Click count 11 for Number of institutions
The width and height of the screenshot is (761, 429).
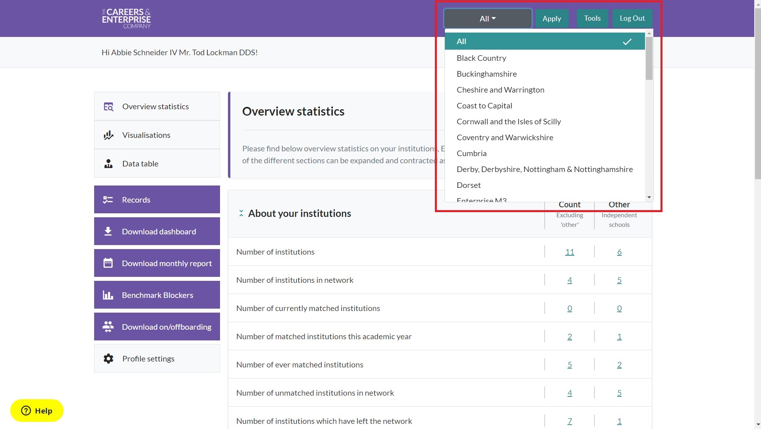[570, 252]
